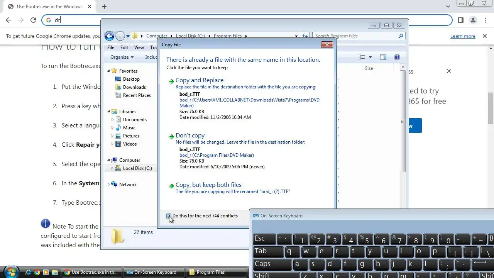This screenshot has width=494, height=278.
Task: Open the Windows Start orb
Action: (11, 272)
